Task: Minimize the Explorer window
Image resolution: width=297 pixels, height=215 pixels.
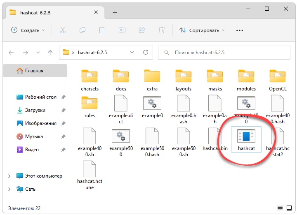Action: click(248, 9)
